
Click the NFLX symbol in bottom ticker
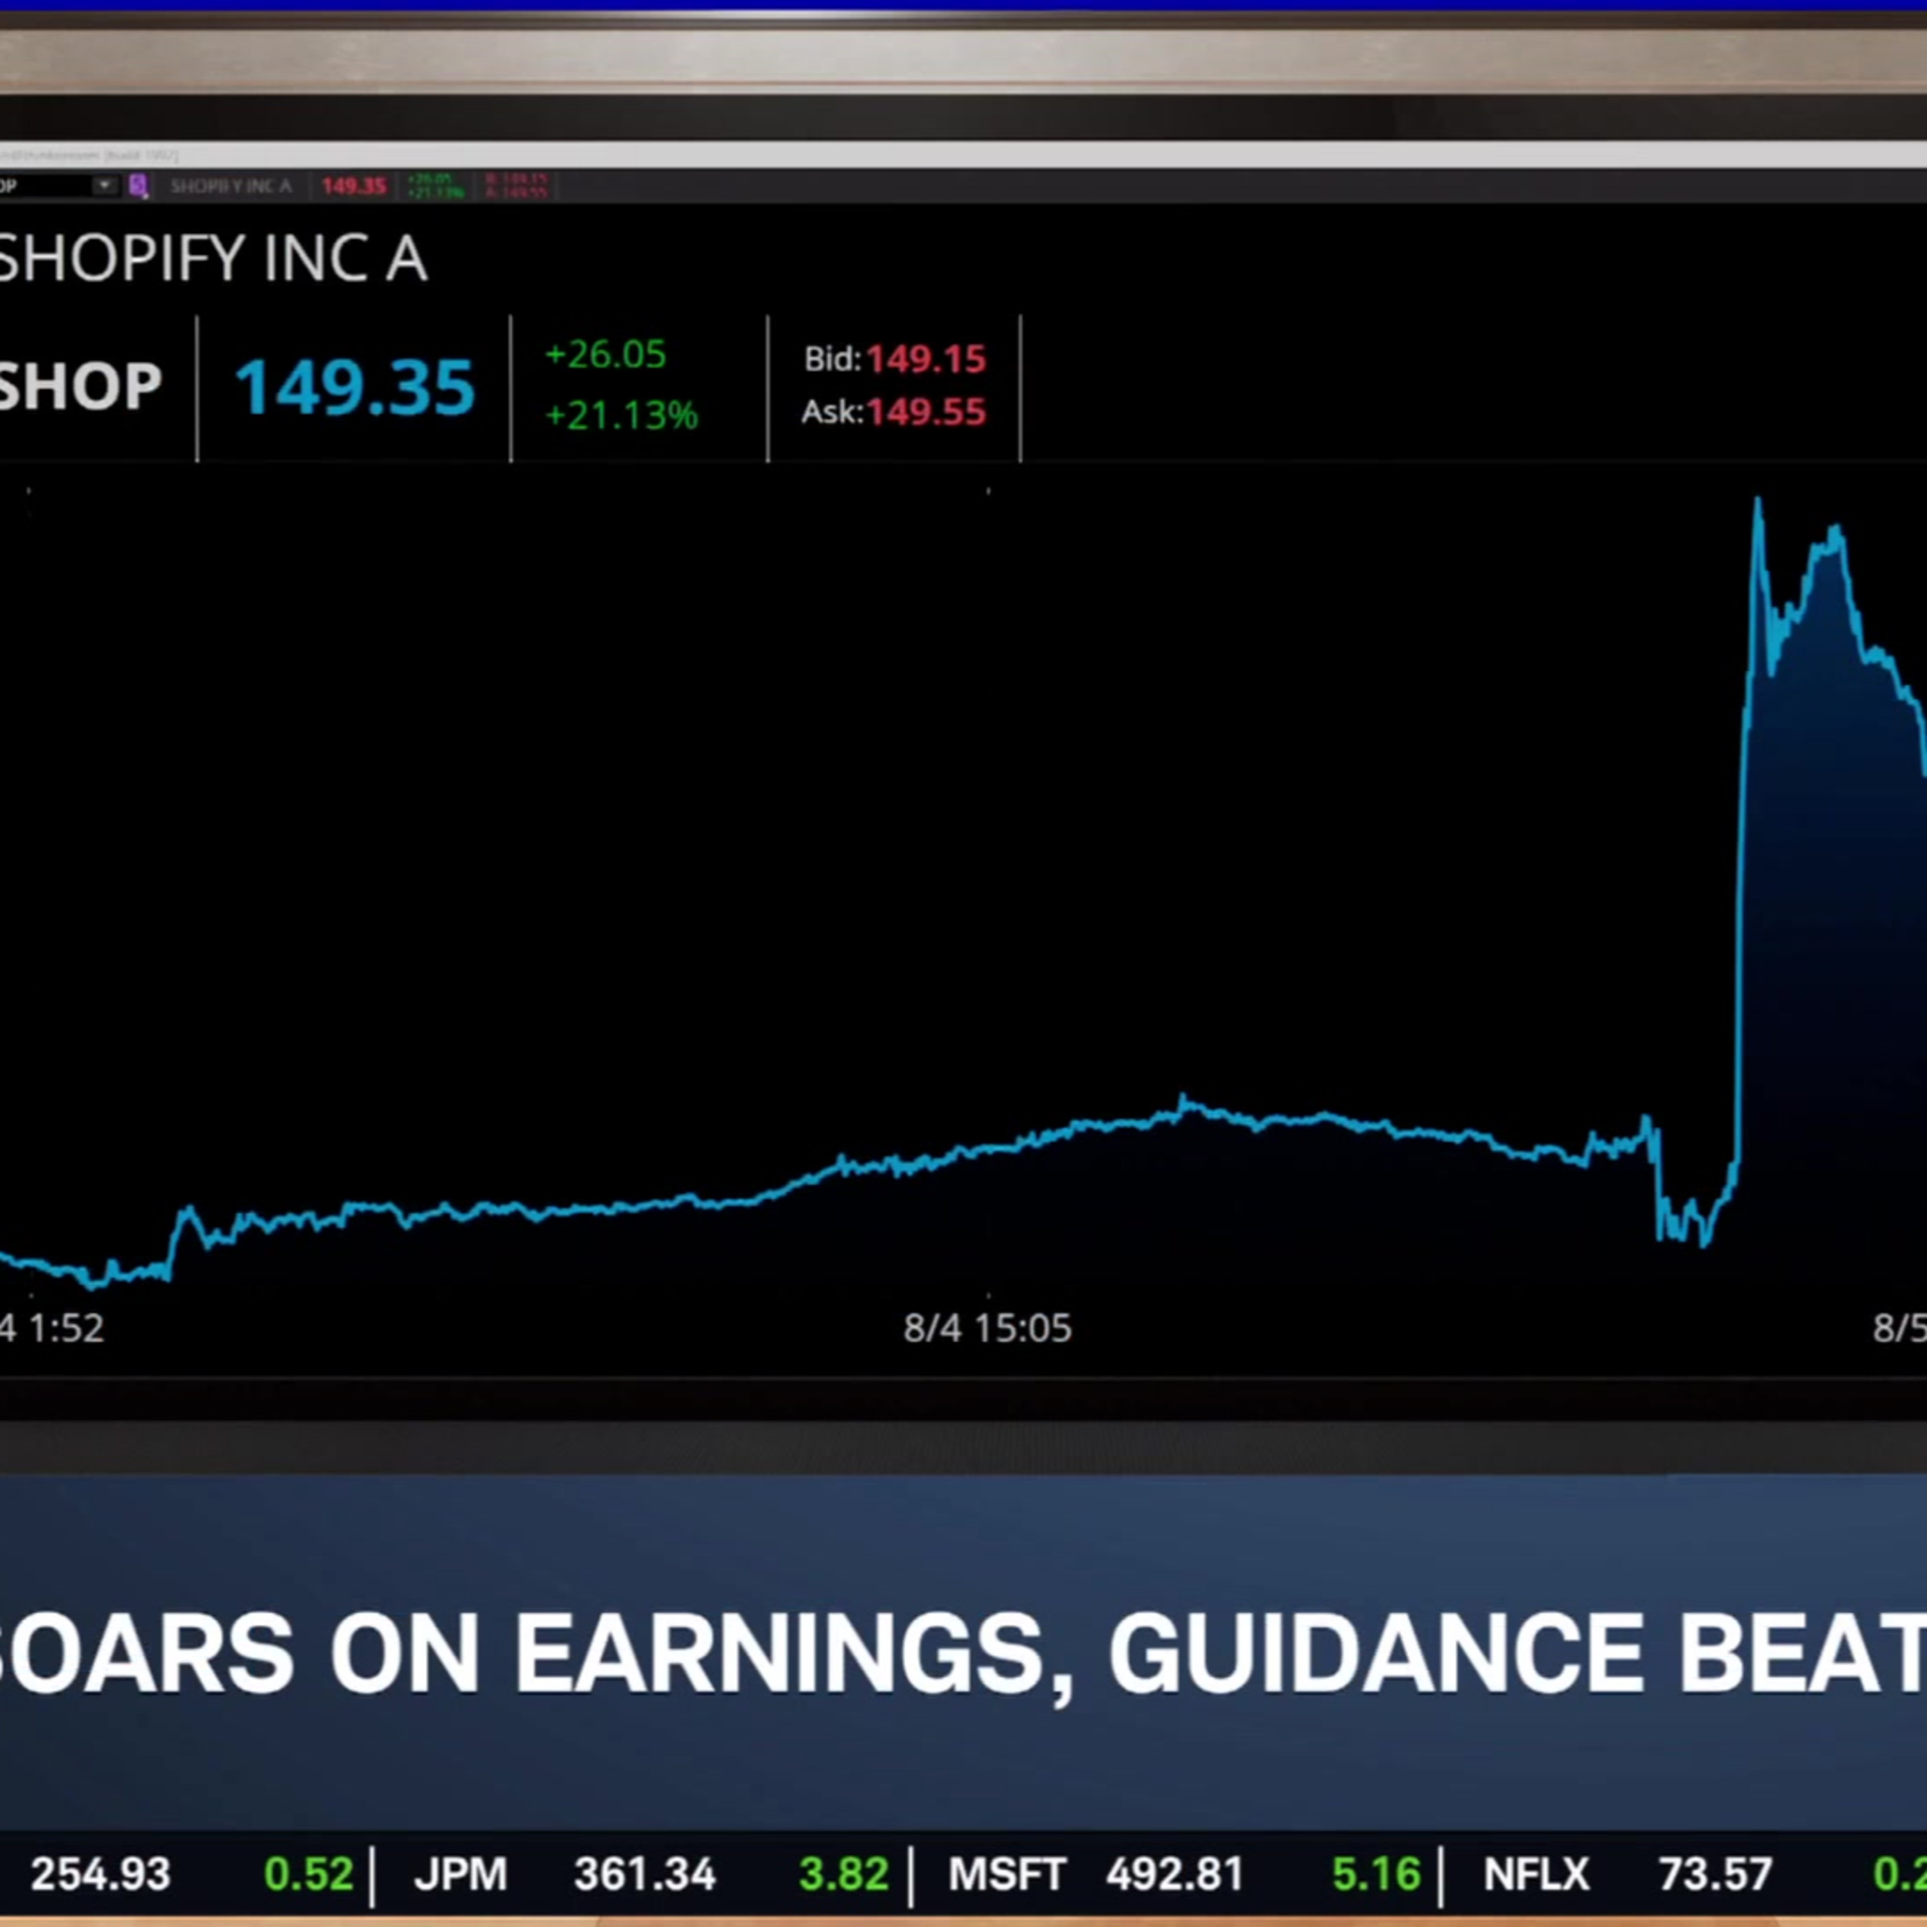[1536, 1874]
